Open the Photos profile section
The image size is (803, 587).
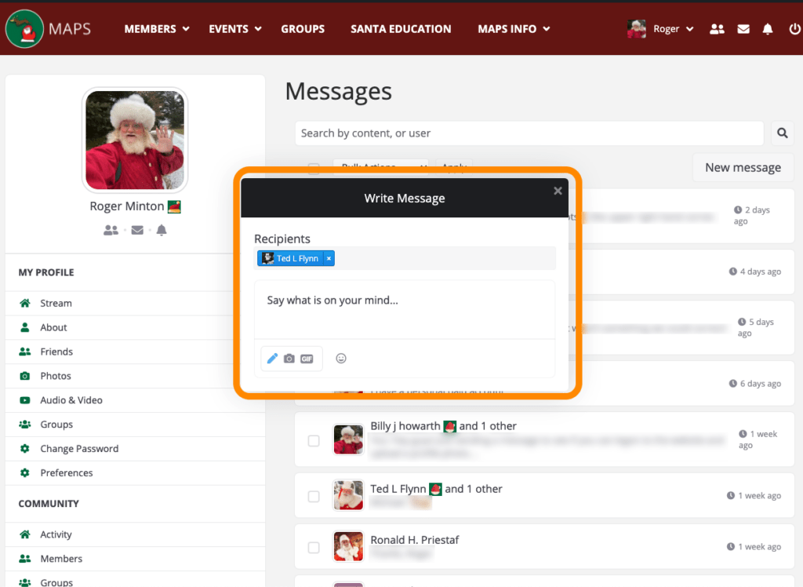[56, 376]
